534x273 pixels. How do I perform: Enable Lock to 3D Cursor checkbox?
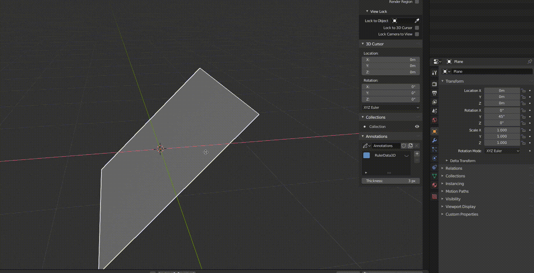[417, 28]
